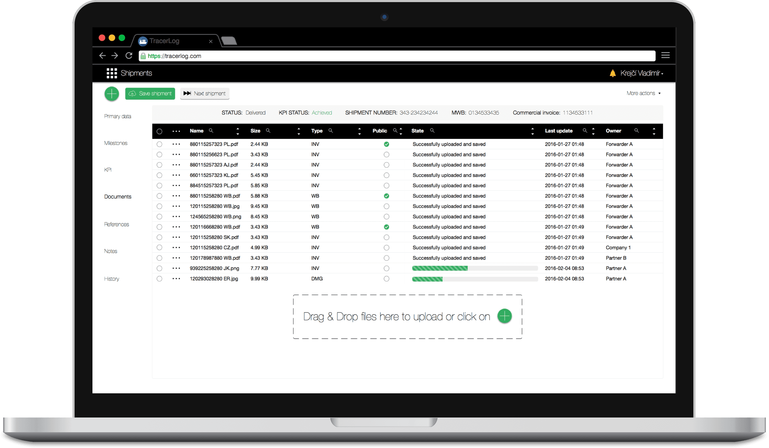
Task: Open row options for 120293028280 ER.jpg
Action: point(176,279)
